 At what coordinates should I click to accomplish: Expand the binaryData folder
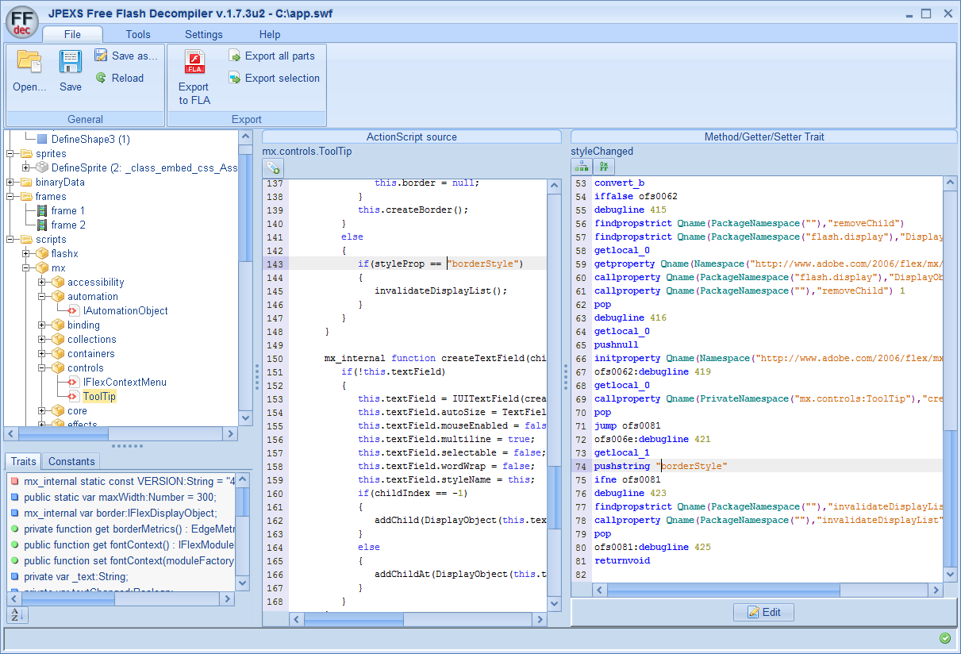[10, 183]
